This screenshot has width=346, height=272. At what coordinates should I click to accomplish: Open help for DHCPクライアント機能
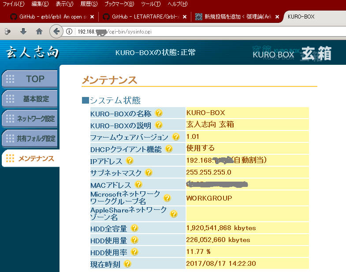tap(169, 149)
